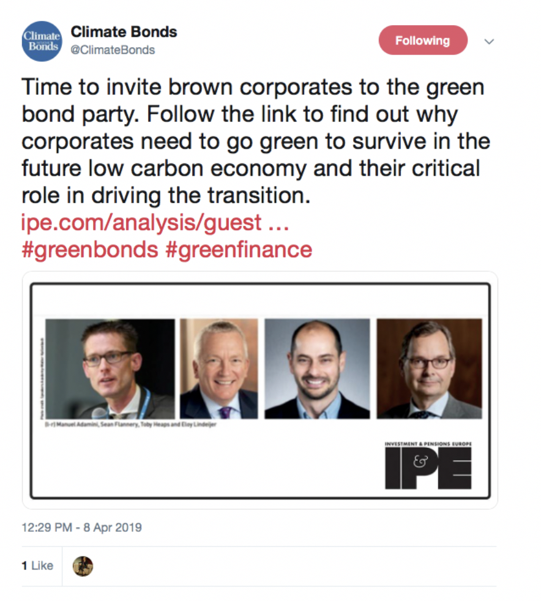Click the Climate Bonds display name
Image resolution: width=541 pixels, height=601 pixels.
click(124, 32)
